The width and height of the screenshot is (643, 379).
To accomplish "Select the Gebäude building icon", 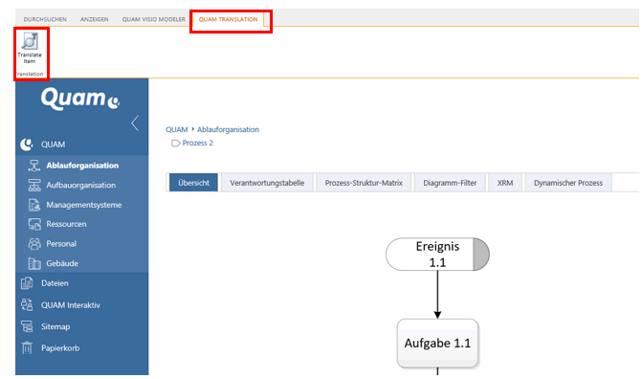I will point(34,263).
